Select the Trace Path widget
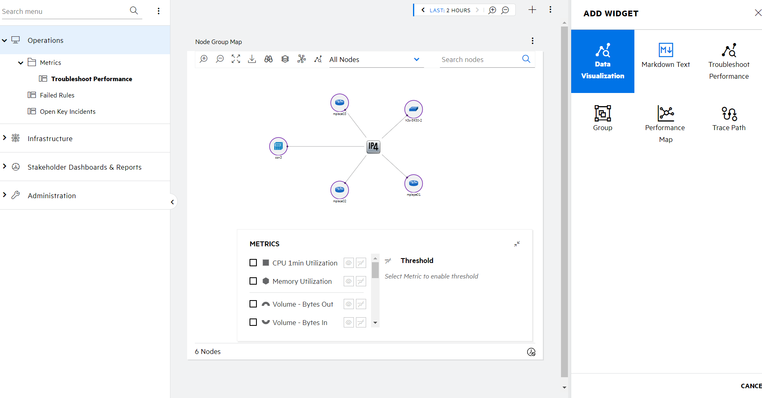Screen dimensions: 762x398 tap(729, 124)
